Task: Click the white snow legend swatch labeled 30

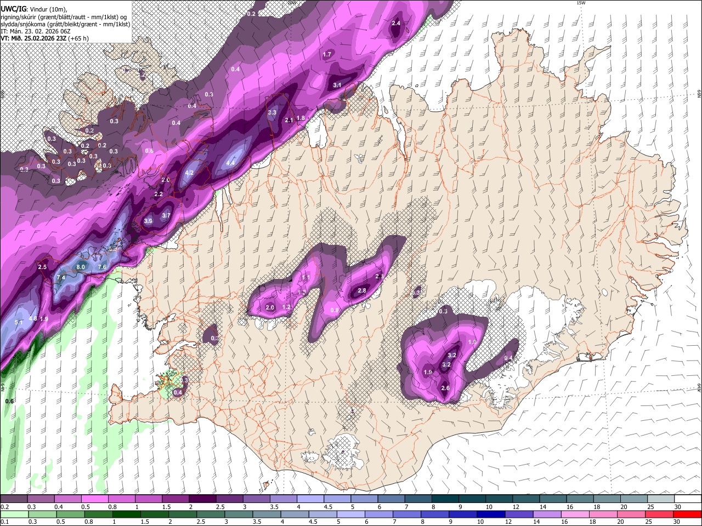Action: point(688,499)
